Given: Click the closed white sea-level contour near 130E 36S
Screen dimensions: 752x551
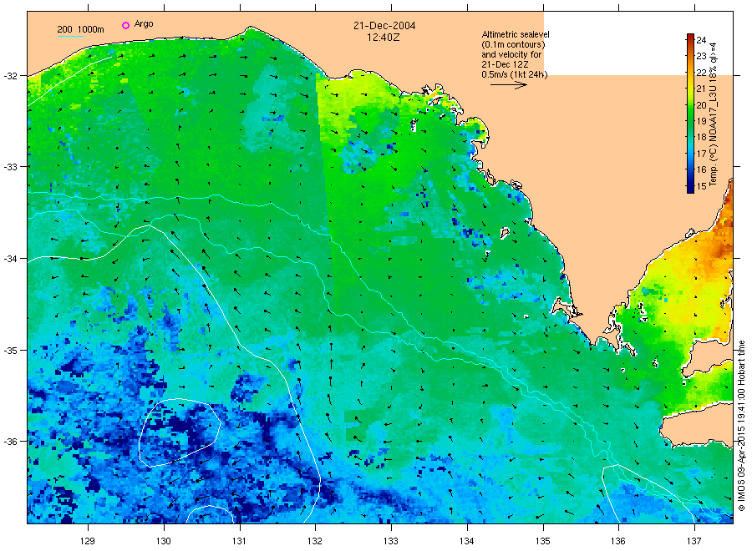Looking at the screenshot, I should click(x=180, y=432).
